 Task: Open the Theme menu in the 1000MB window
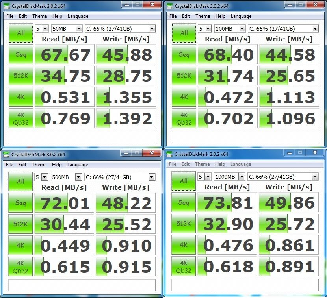[202, 164]
